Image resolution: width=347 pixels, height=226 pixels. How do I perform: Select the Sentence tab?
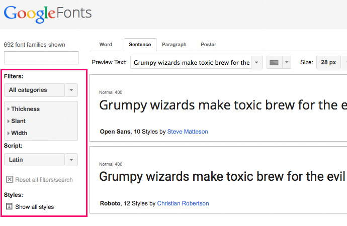(x=140, y=44)
